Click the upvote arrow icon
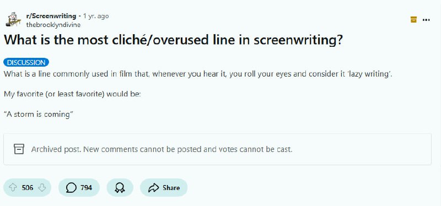The image size is (441, 206). [13, 187]
